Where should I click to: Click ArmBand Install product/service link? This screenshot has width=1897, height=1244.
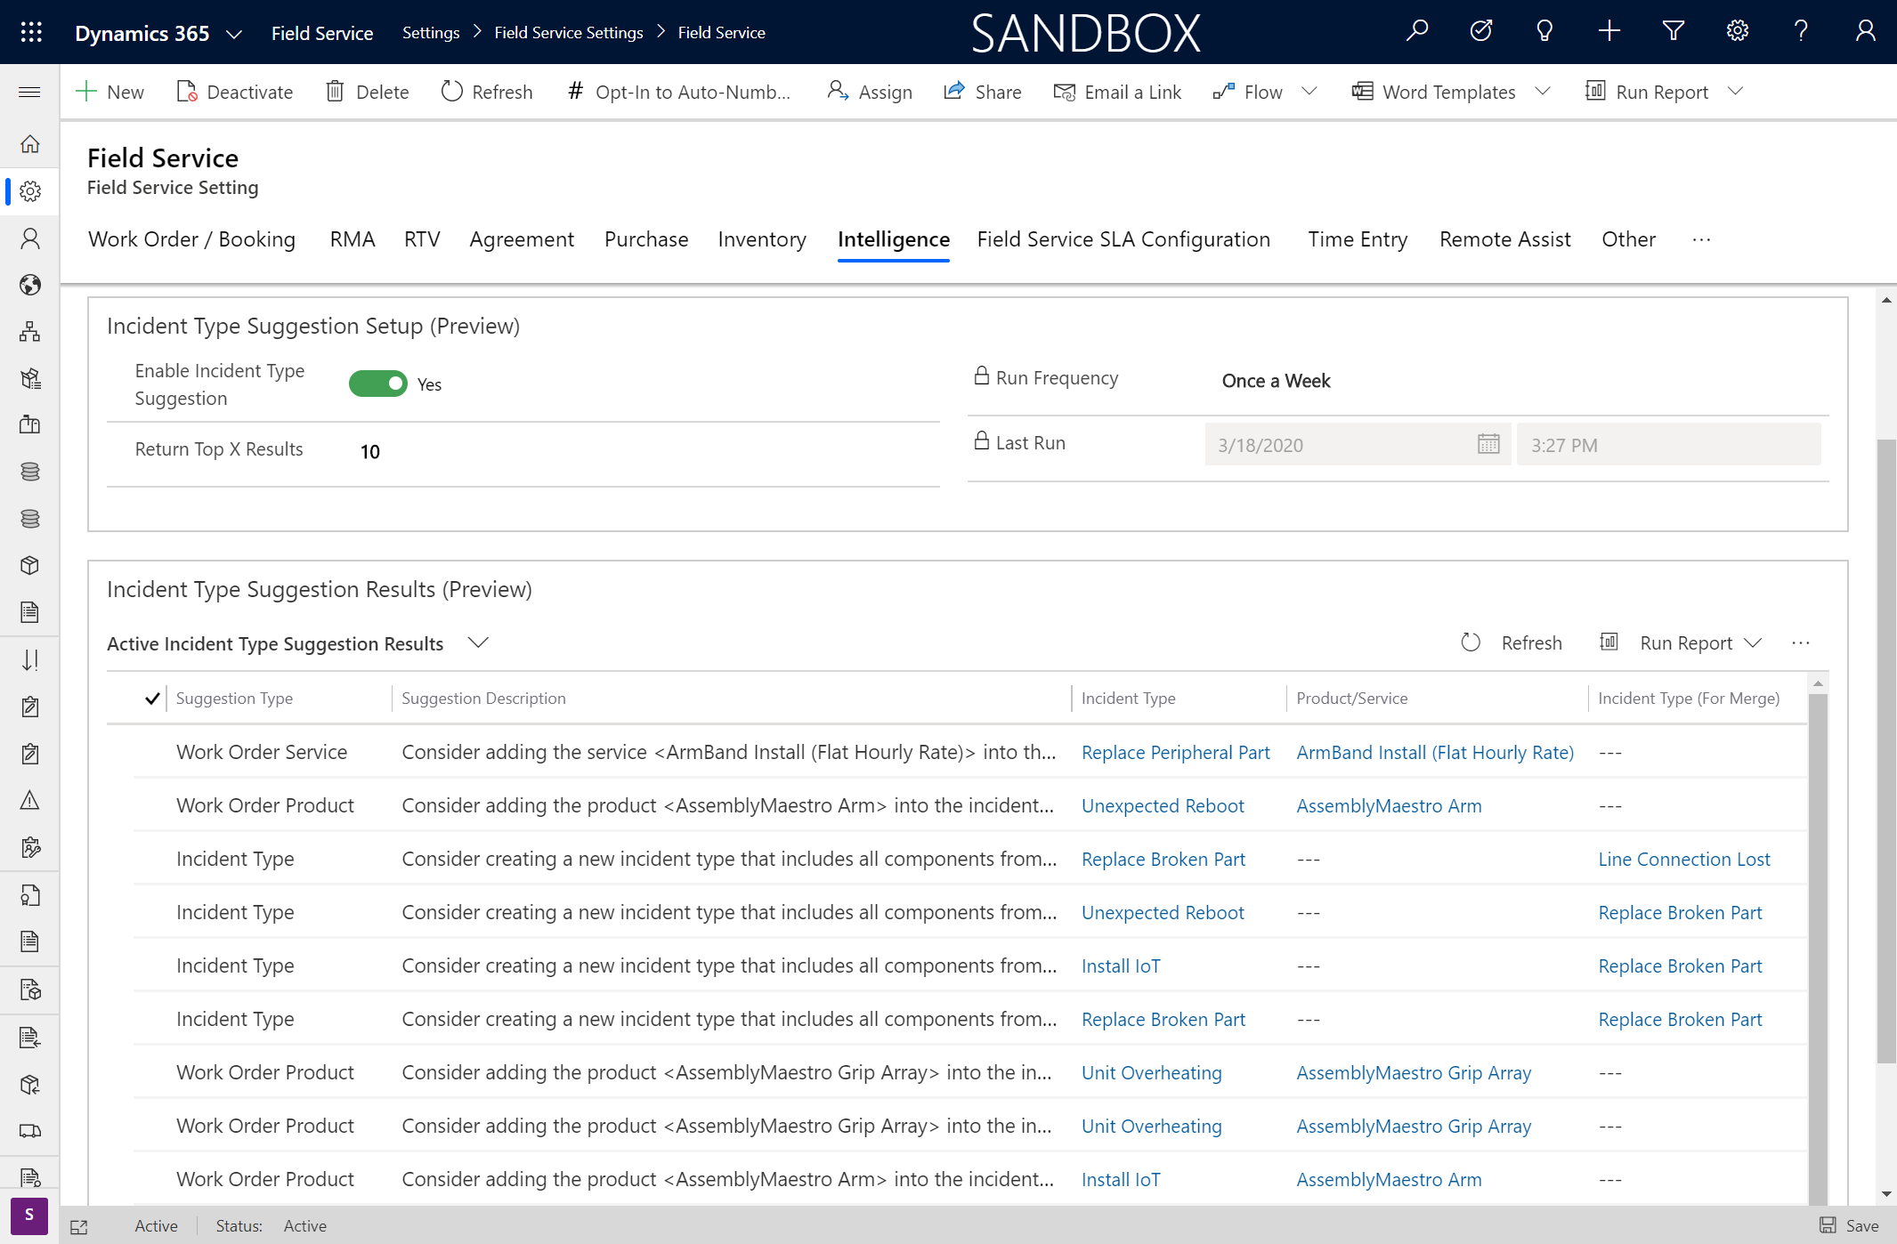point(1433,751)
